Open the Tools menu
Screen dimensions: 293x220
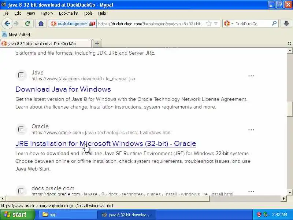pos(88,13)
